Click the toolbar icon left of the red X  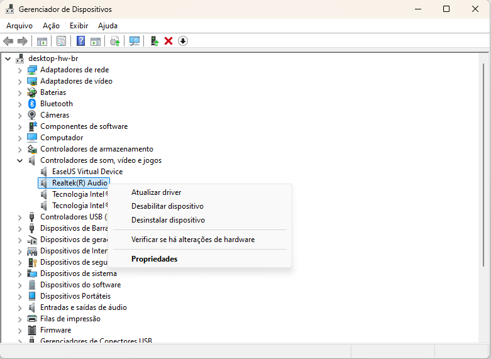(154, 41)
